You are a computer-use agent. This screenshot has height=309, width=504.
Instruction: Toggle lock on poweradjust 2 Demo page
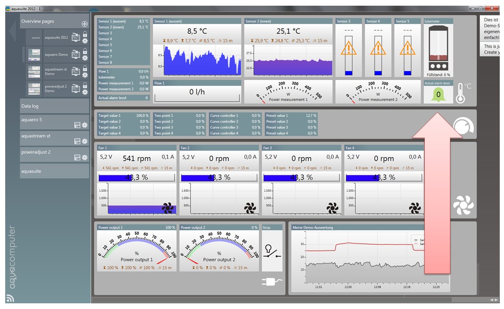coord(85,85)
